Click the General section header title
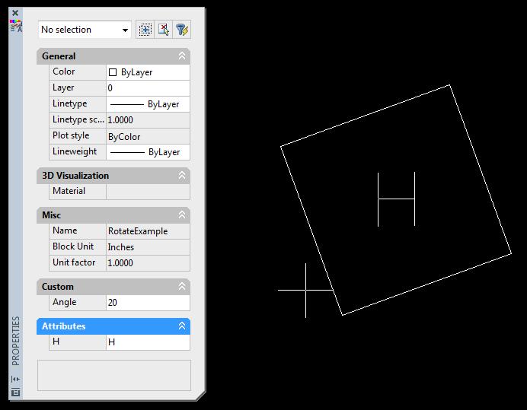The width and height of the screenshot is (527, 410). pyautogui.click(x=59, y=56)
